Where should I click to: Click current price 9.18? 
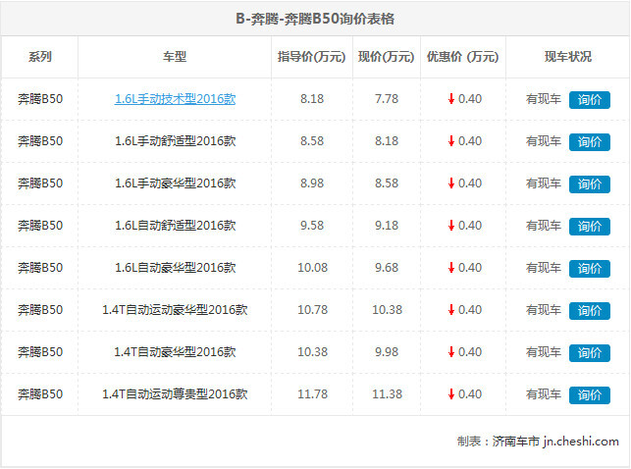[x=387, y=226]
